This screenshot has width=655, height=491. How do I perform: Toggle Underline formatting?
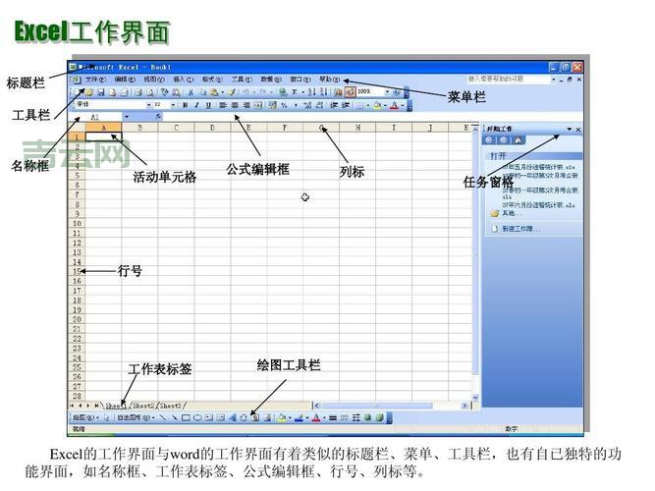click(x=208, y=105)
